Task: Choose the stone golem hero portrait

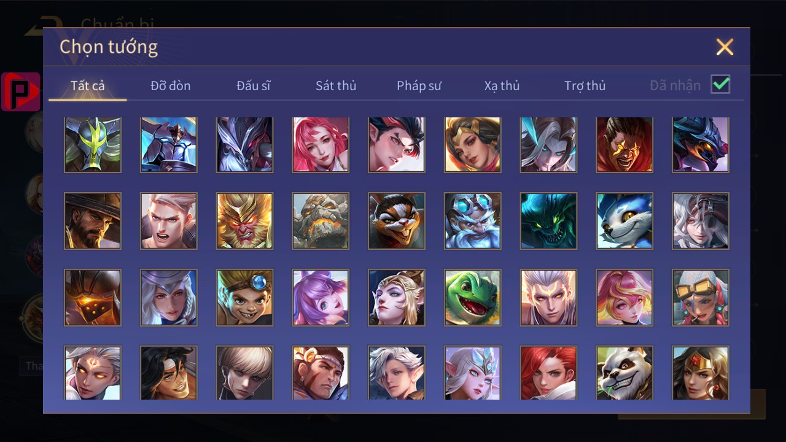Action: 321,221
